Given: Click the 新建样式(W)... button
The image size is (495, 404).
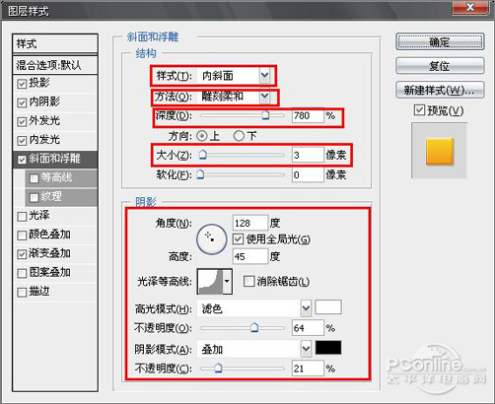Looking at the screenshot, I should [440, 90].
